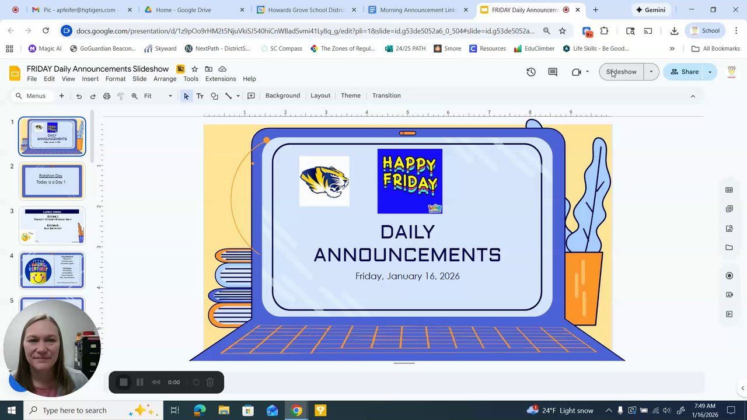Expand the line tool dropdown arrow
Image resolution: width=747 pixels, height=420 pixels.
[x=238, y=96]
